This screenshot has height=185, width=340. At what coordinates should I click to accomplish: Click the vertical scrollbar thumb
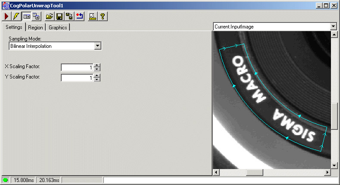click(334, 116)
